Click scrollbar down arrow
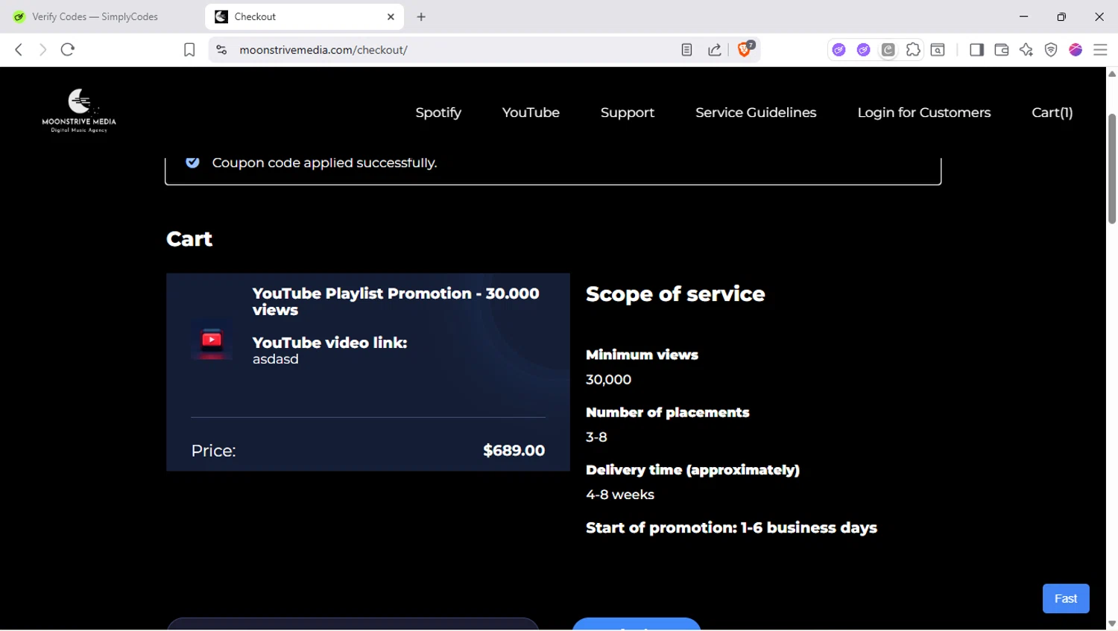This screenshot has height=631, width=1118. tap(1112, 624)
